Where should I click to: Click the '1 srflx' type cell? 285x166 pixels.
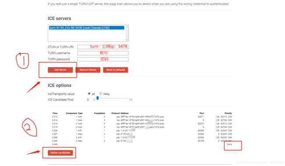click(79, 131)
